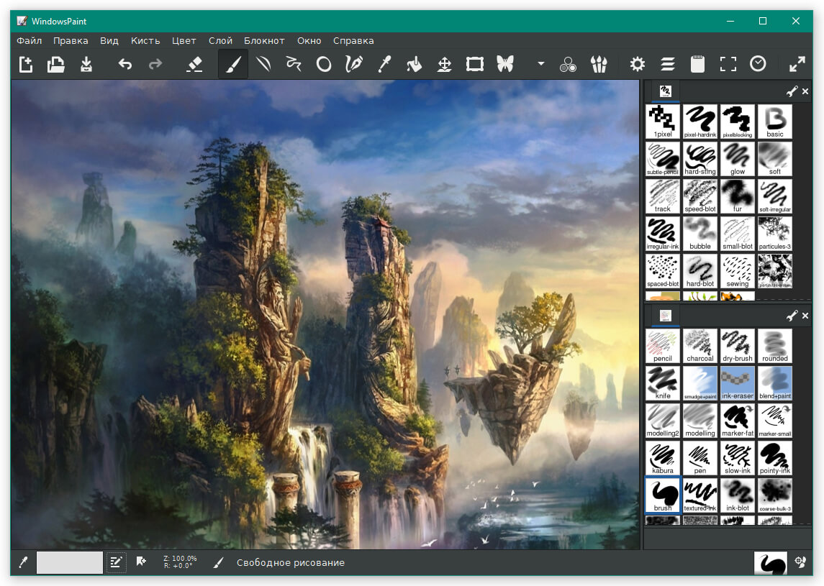Click the status bar current brush preview
Viewport: 824px width, 586px height.
point(771,563)
